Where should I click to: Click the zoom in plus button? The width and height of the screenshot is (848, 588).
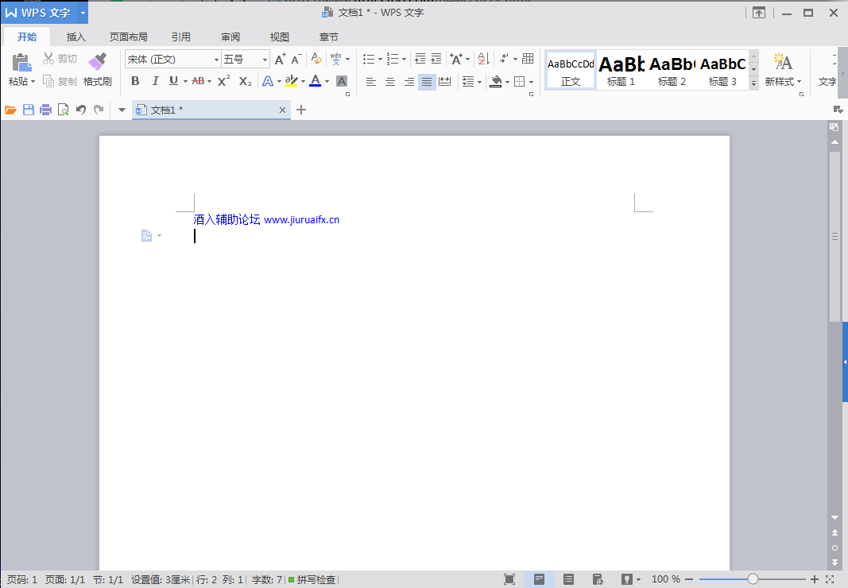pyautogui.click(x=815, y=579)
